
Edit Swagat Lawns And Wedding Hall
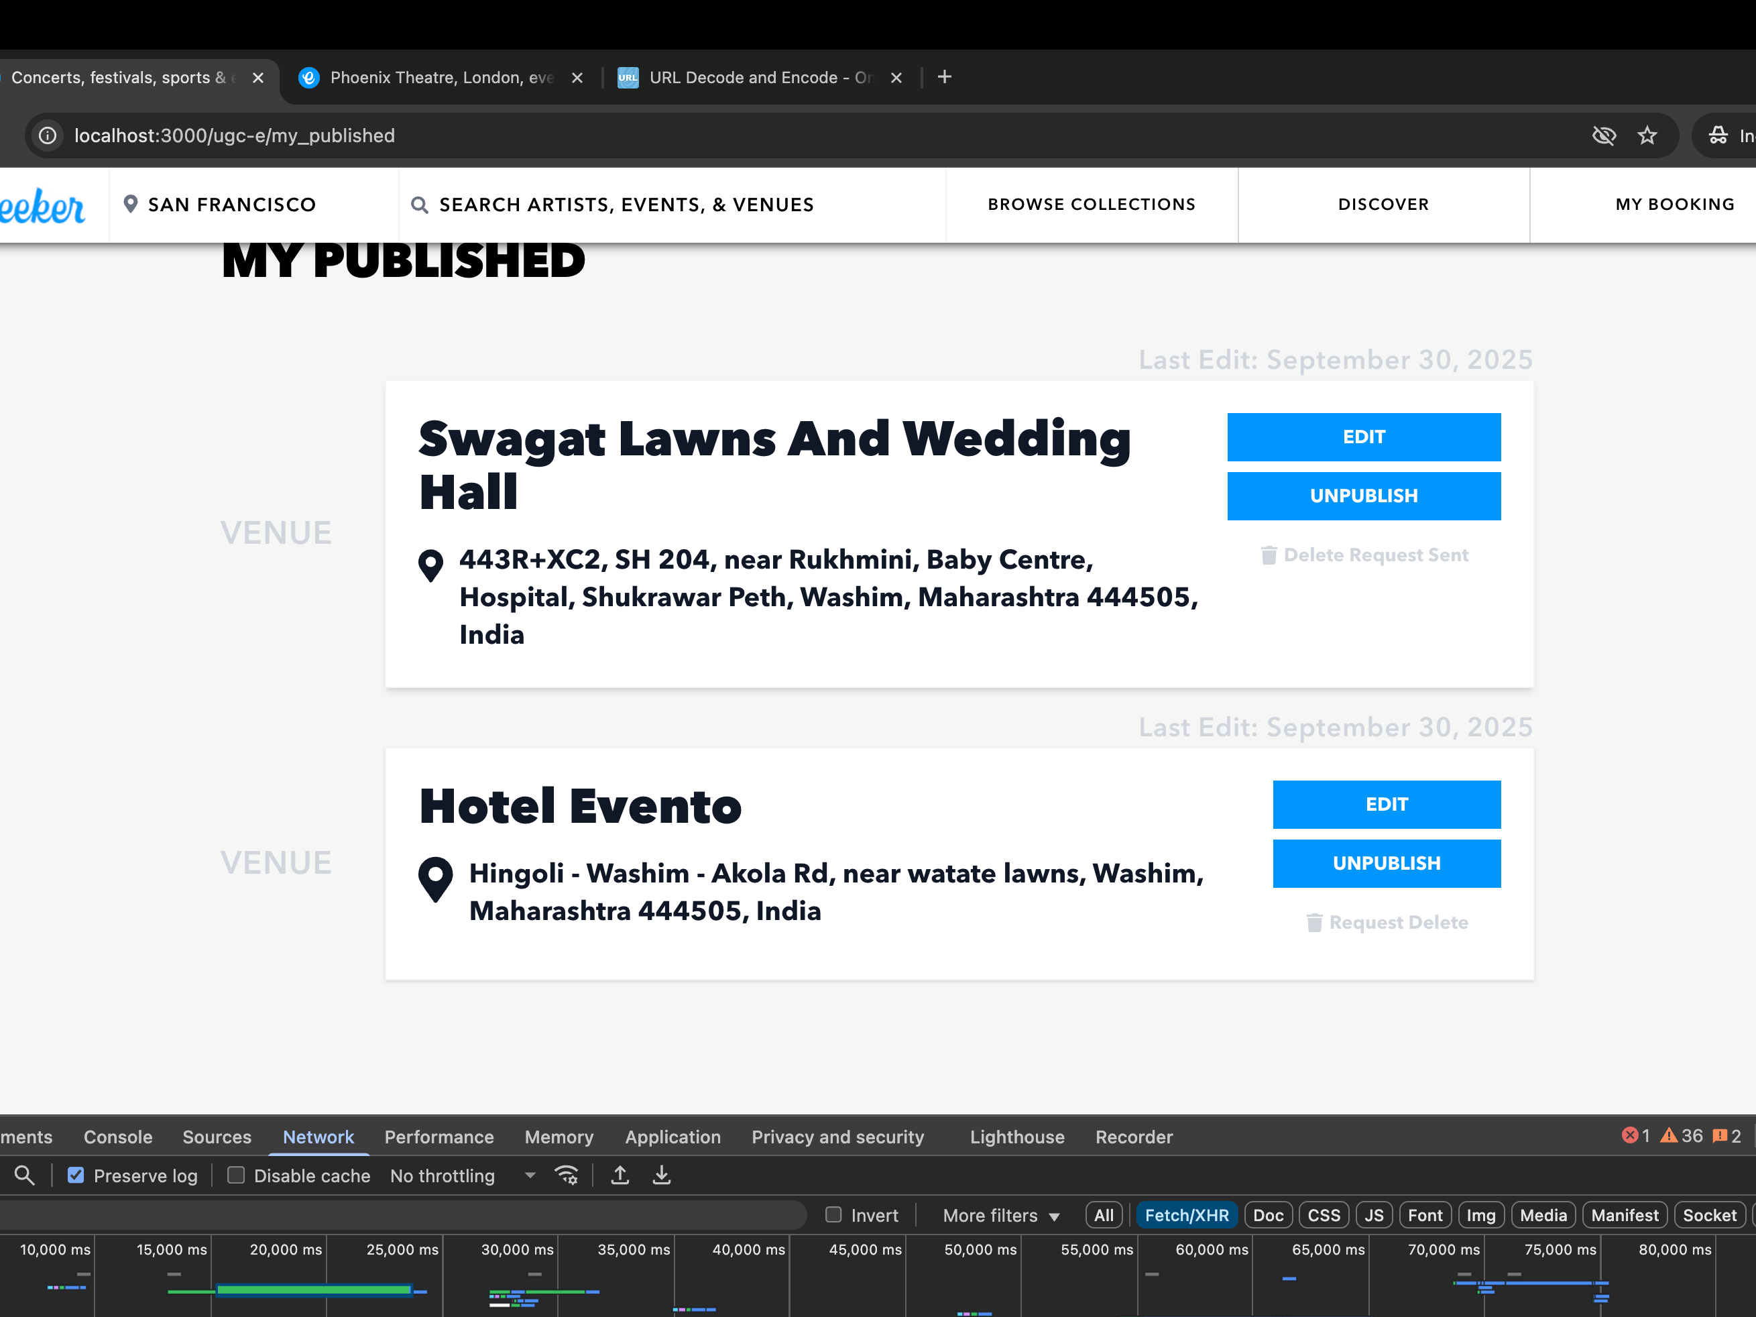1363,437
